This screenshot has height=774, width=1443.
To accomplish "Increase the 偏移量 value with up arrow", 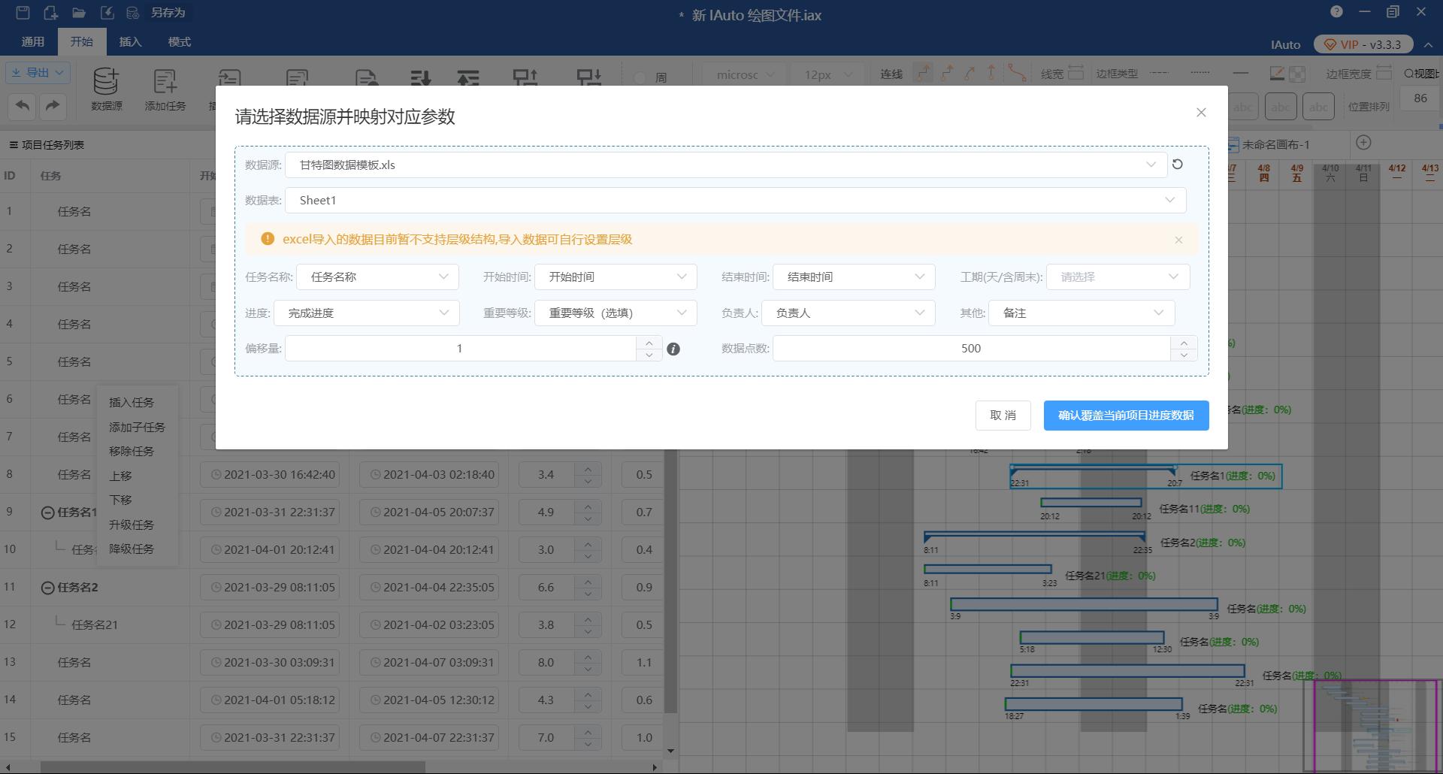I will pos(649,343).
